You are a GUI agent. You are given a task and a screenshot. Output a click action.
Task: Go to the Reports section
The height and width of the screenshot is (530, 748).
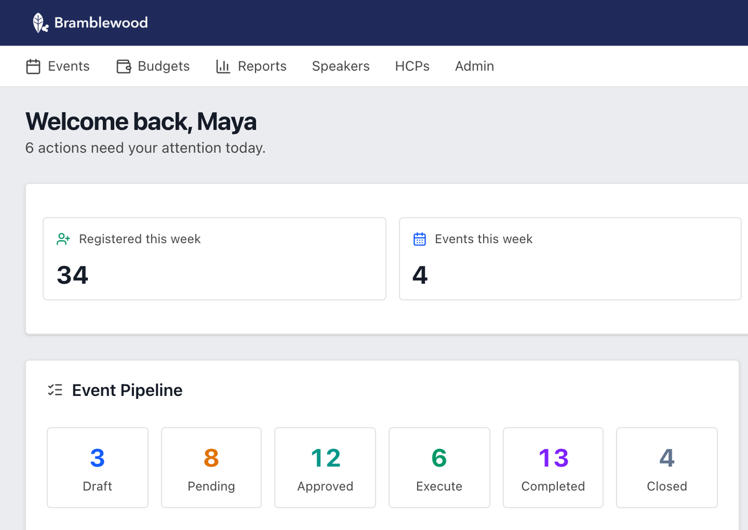(x=251, y=66)
